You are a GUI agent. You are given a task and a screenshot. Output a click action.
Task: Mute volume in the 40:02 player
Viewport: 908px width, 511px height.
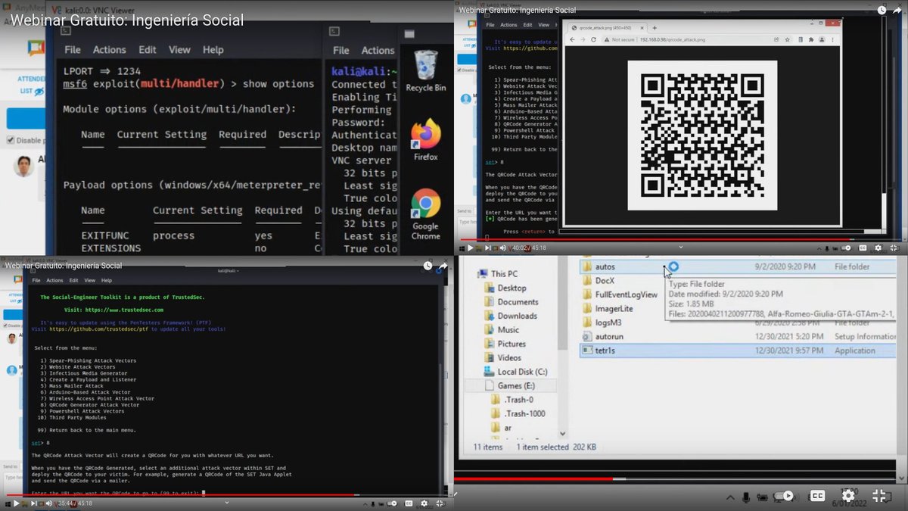coord(503,248)
